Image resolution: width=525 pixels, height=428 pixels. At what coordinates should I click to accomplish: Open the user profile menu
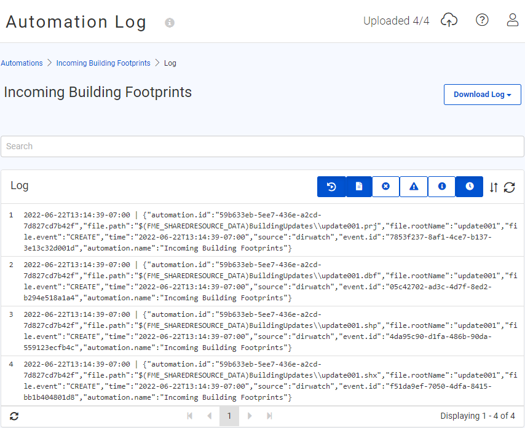(x=512, y=20)
